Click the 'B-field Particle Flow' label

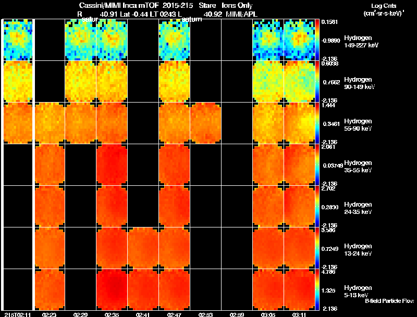(389, 301)
